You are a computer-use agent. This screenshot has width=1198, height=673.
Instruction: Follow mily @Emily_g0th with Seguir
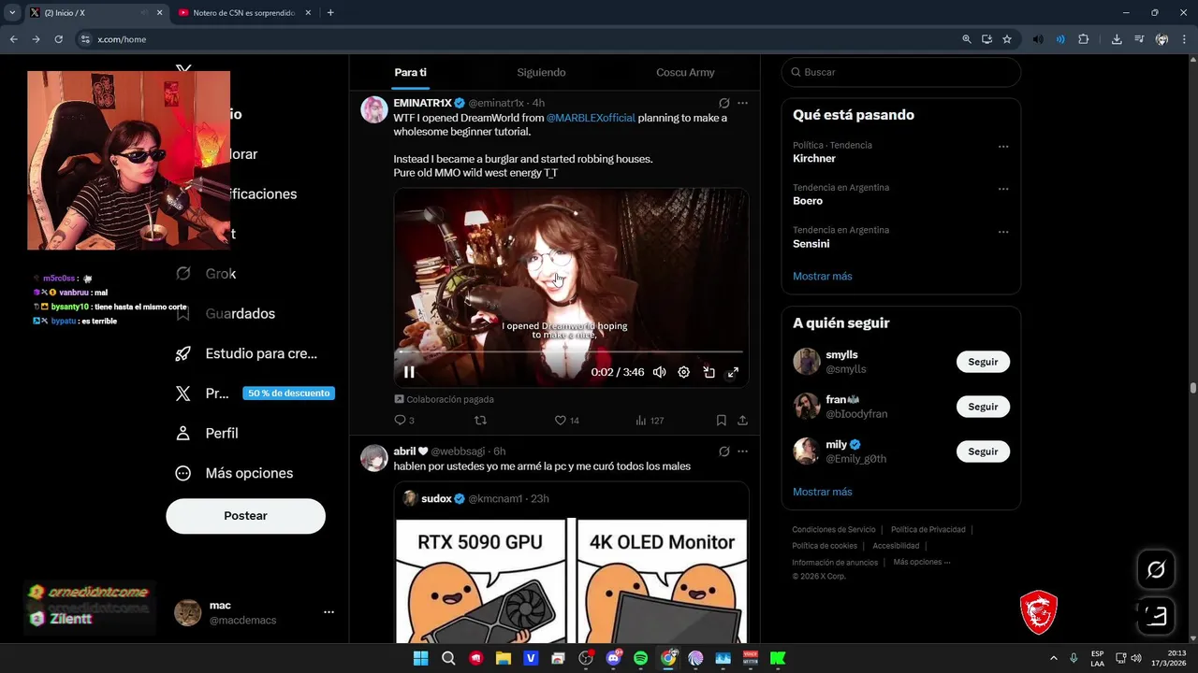point(983,451)
